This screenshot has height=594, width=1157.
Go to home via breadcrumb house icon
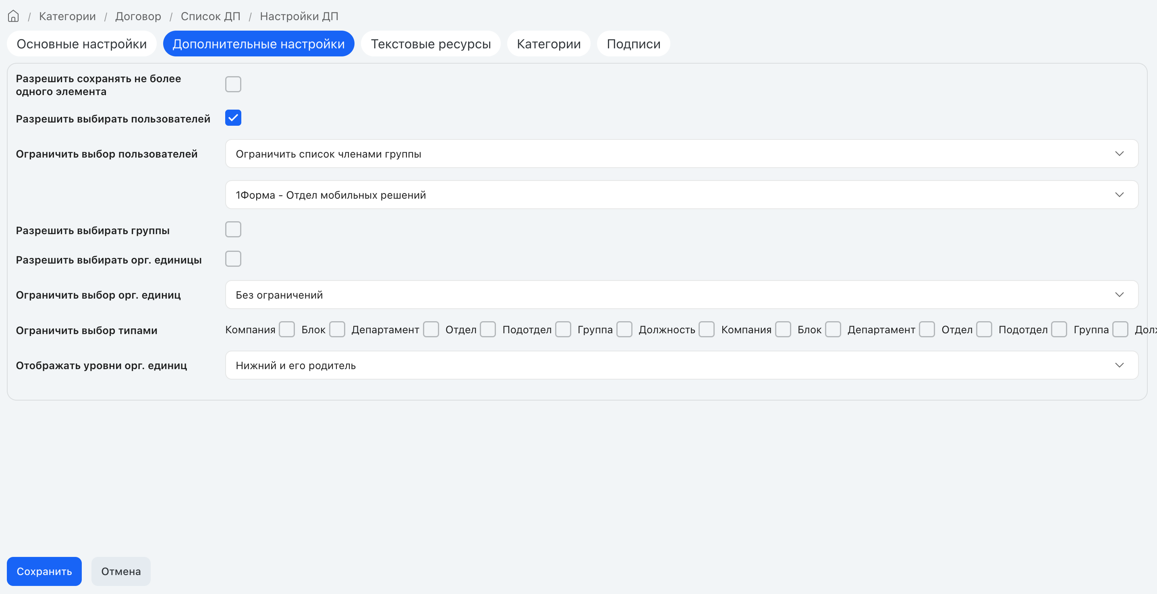(13, 16)
